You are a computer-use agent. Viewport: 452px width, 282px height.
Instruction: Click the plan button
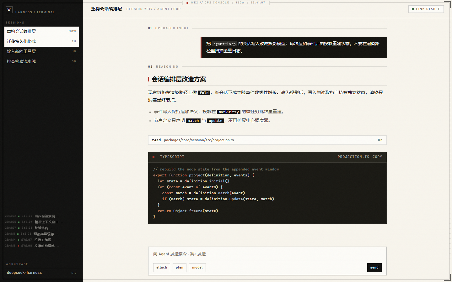tap(180, 267)
